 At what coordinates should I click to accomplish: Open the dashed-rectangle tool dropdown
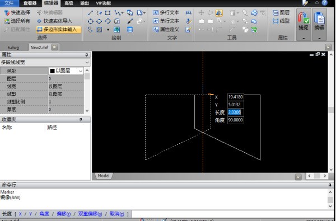pos(144,13)
